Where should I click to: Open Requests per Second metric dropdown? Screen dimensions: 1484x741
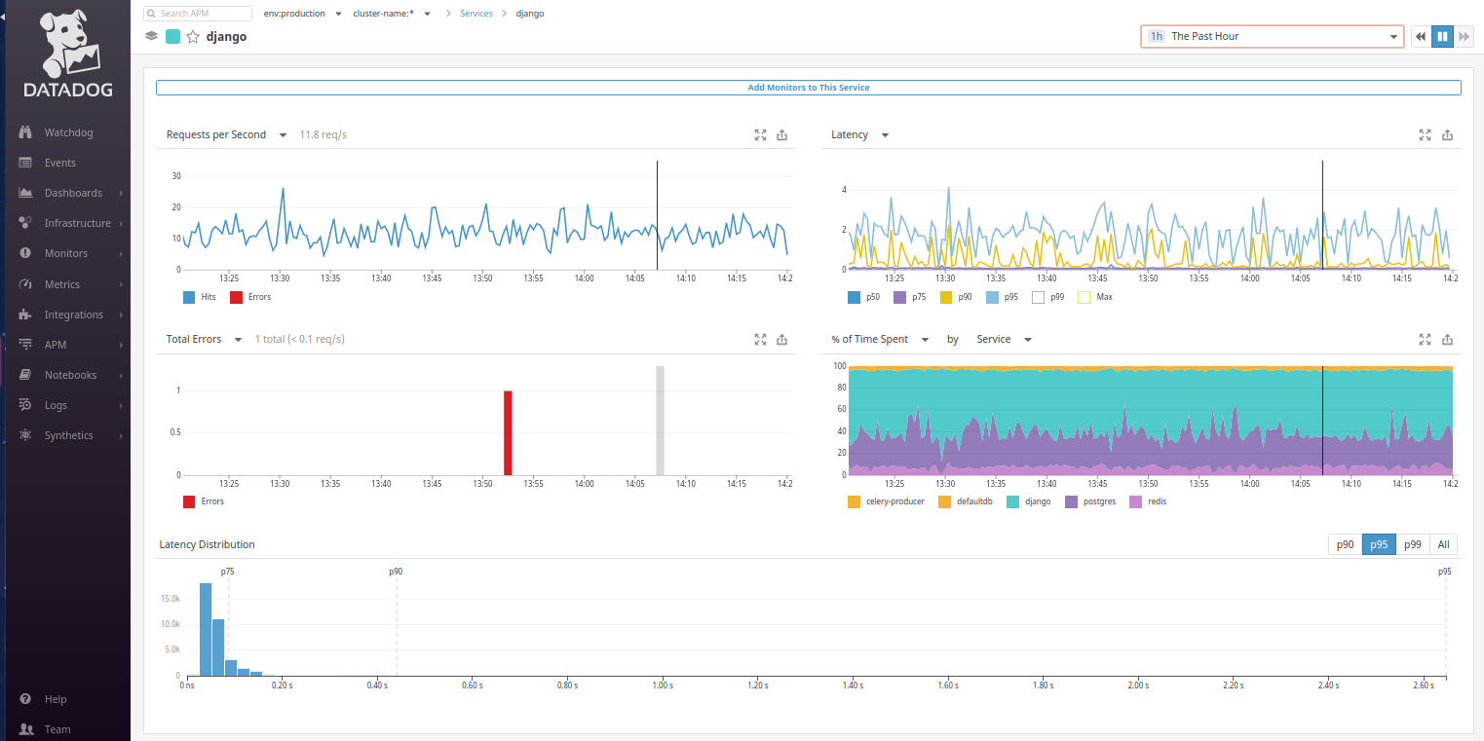coord(226,135)
